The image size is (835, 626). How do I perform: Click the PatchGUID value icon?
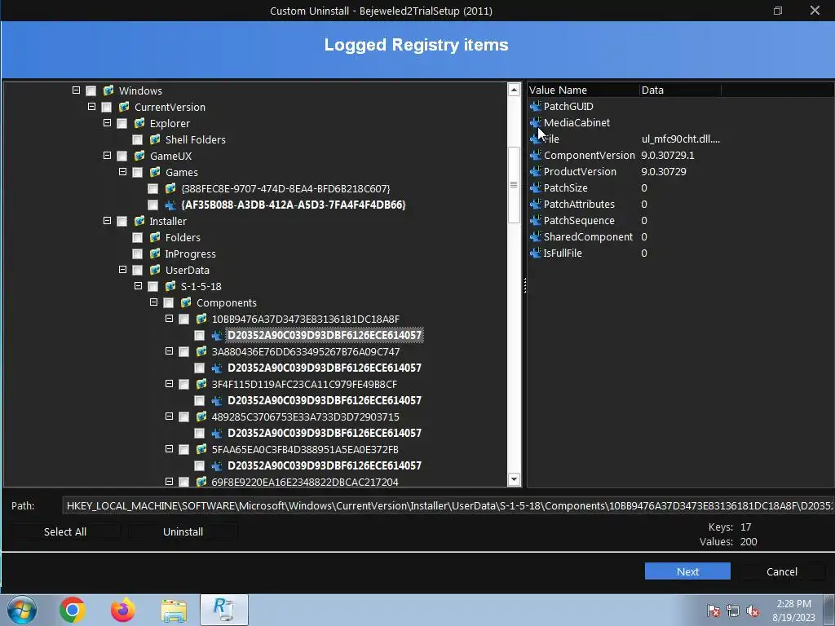click(536, 107)
